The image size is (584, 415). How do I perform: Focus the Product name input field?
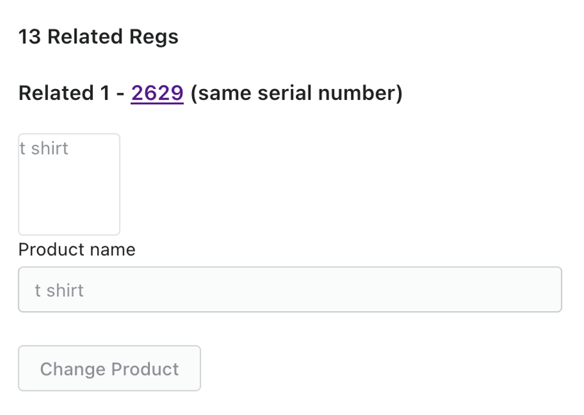tap(289, 290)
